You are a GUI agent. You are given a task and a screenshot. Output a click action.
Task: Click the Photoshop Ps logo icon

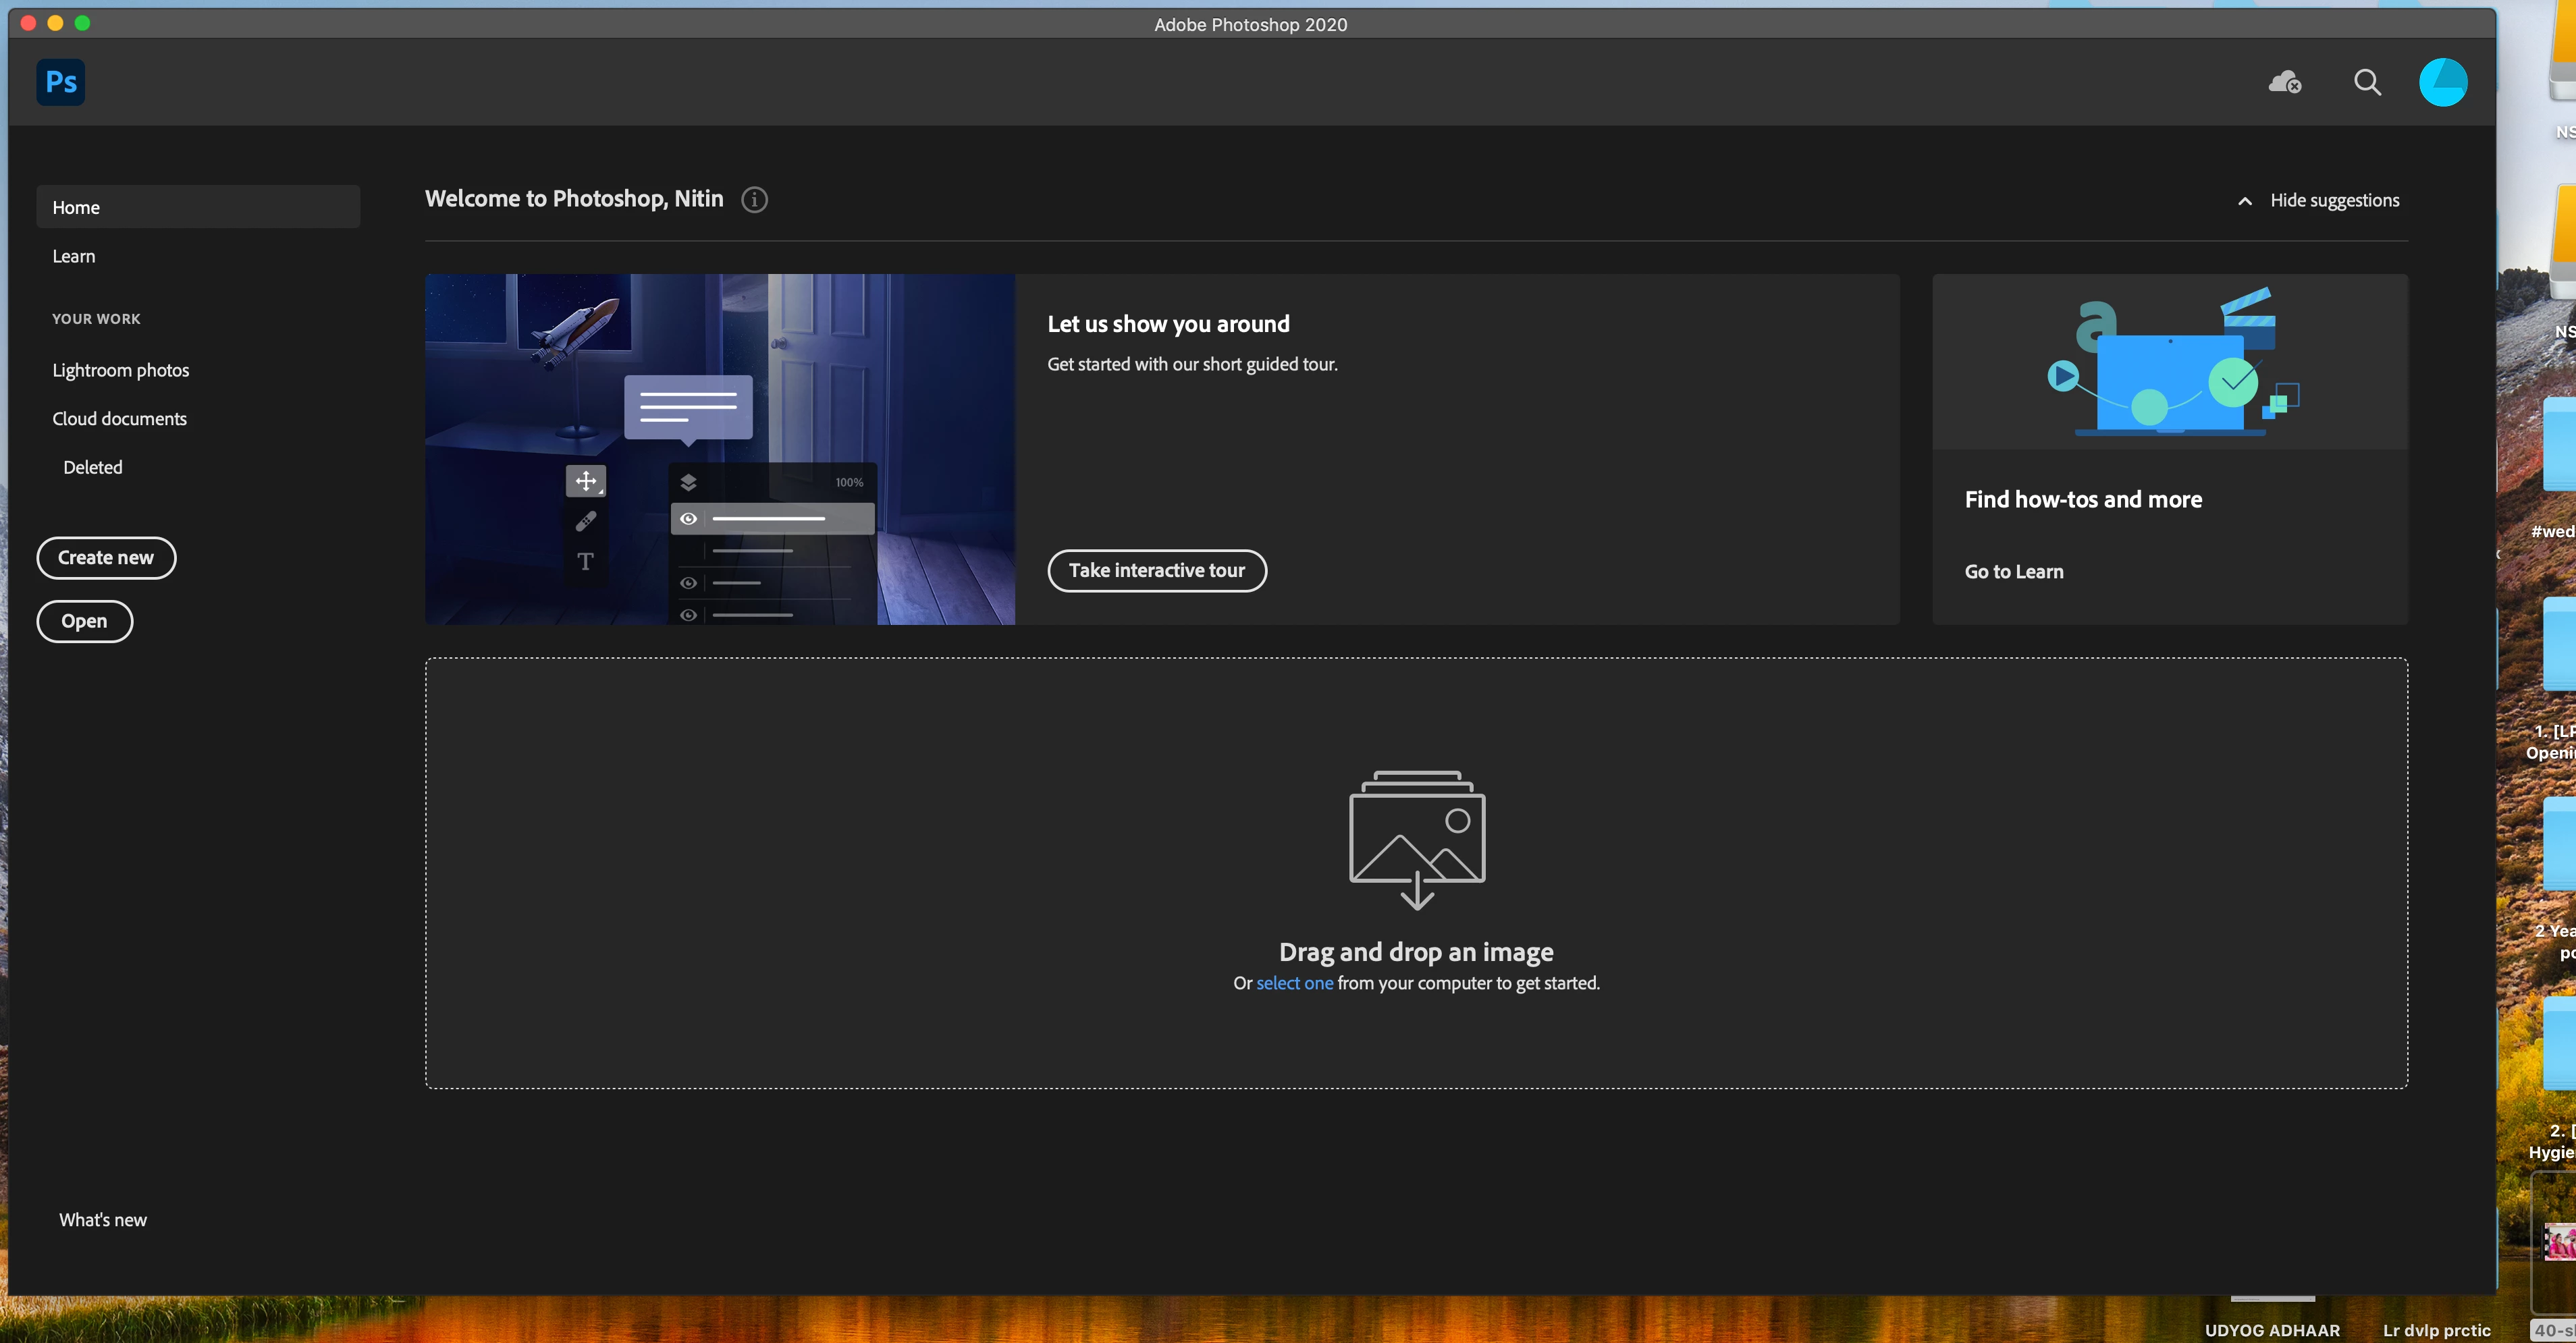point(60,82)
